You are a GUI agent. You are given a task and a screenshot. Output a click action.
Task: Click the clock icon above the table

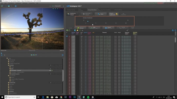coord(70,30)
